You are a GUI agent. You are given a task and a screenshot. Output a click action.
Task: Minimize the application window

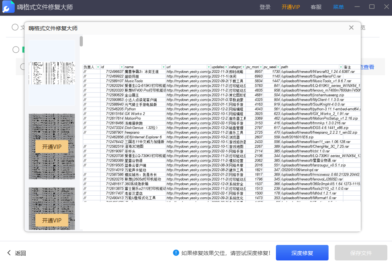pyautogui.click(x=358, y=7)
